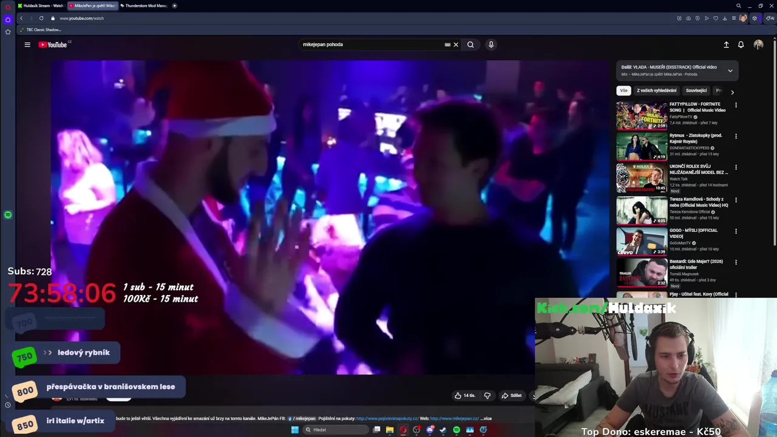Open the mikejepan.cz web link
This screenshot has height=437, width=777.
coord(454,418)
